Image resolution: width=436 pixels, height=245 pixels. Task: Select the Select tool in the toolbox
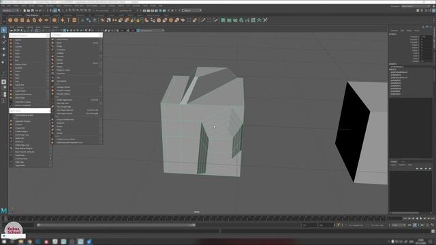[x=3, y=30]
